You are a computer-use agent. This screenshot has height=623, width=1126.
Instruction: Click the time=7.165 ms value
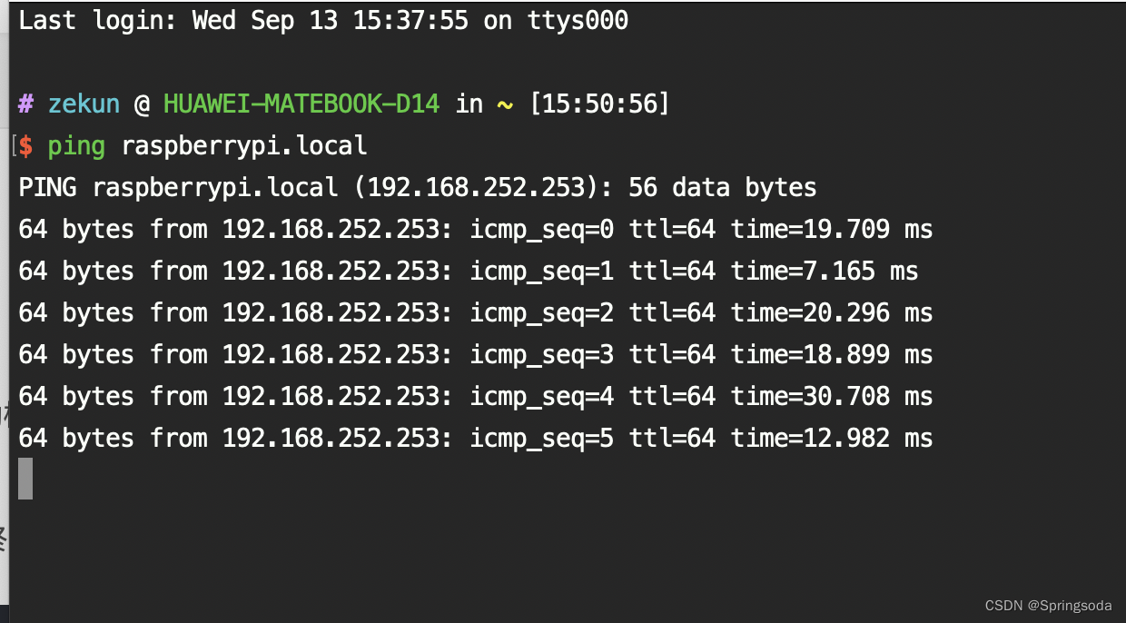825,272
